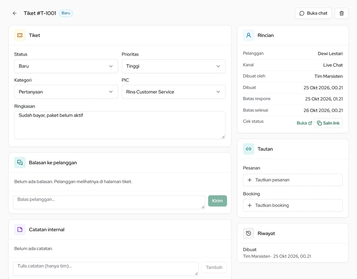Open the Buka chat button
This screenshot has width=357, height=279.
tap(313, 13)
